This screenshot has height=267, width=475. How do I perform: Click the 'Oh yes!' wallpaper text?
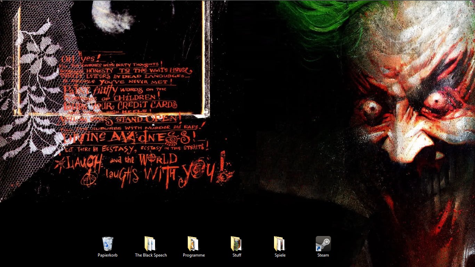(81, 58)
